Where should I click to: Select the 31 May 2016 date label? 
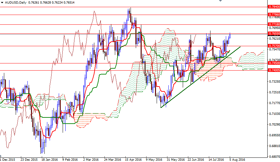click(175, 160)
